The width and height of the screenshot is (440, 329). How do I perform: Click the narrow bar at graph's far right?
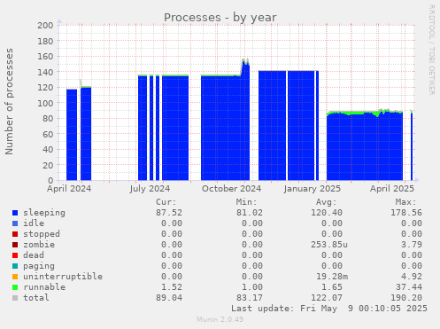412,145
